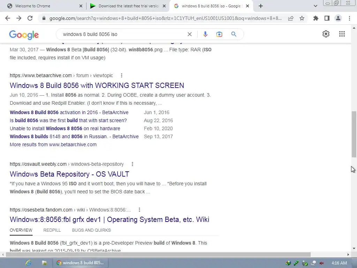Share this page via share icon
Image resolution: width=357 pixels, height=268 pixels.
point(291,18)
